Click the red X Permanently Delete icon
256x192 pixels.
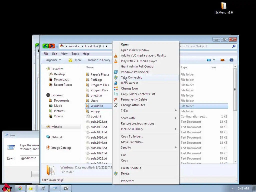tap(116, 99)
